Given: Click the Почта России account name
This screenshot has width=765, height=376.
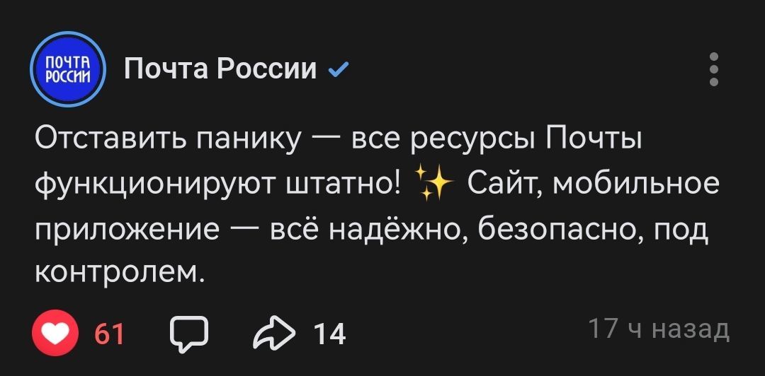Looking at the screenshot, I should pyautogui.click(x=220, y=69).
